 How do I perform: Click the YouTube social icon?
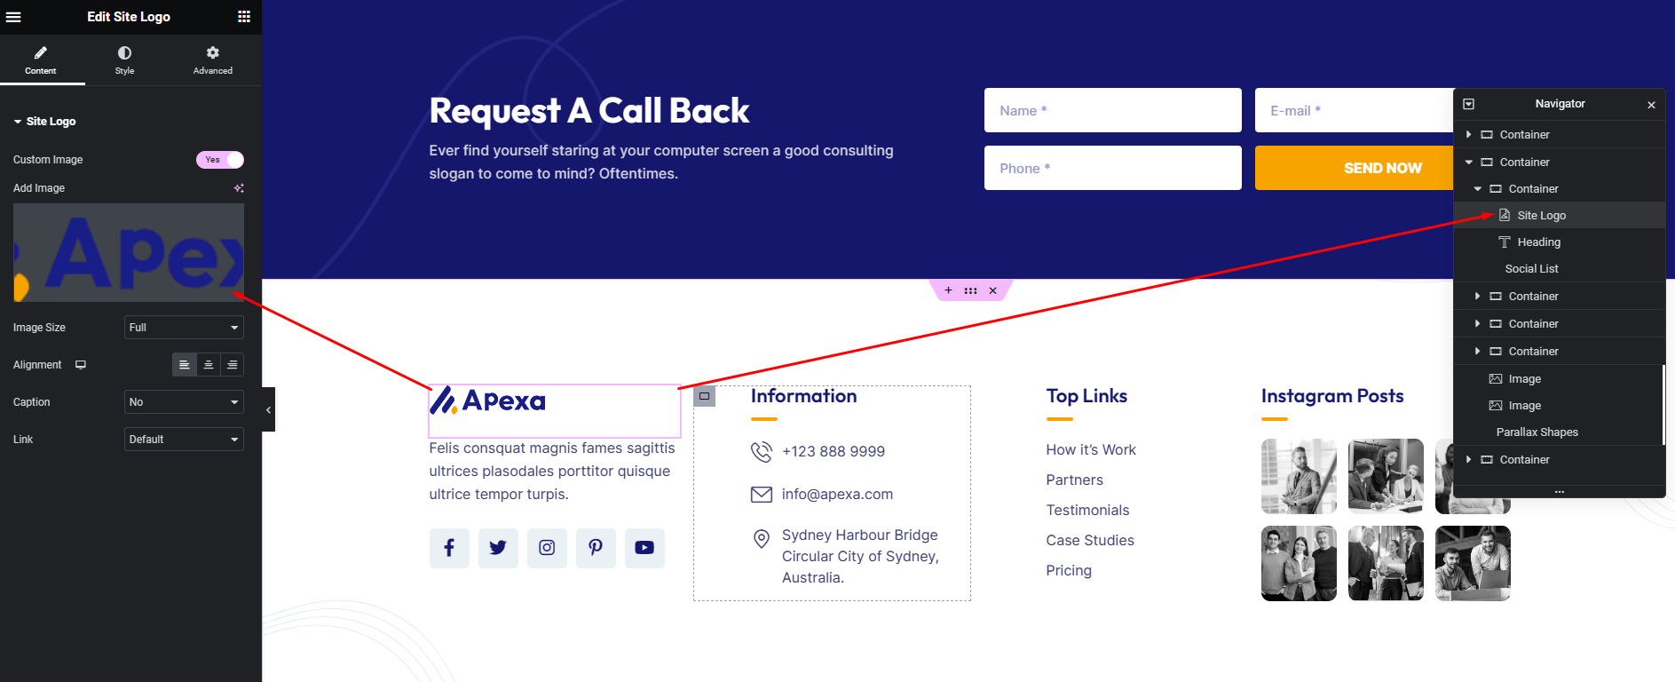click(644, 548)
